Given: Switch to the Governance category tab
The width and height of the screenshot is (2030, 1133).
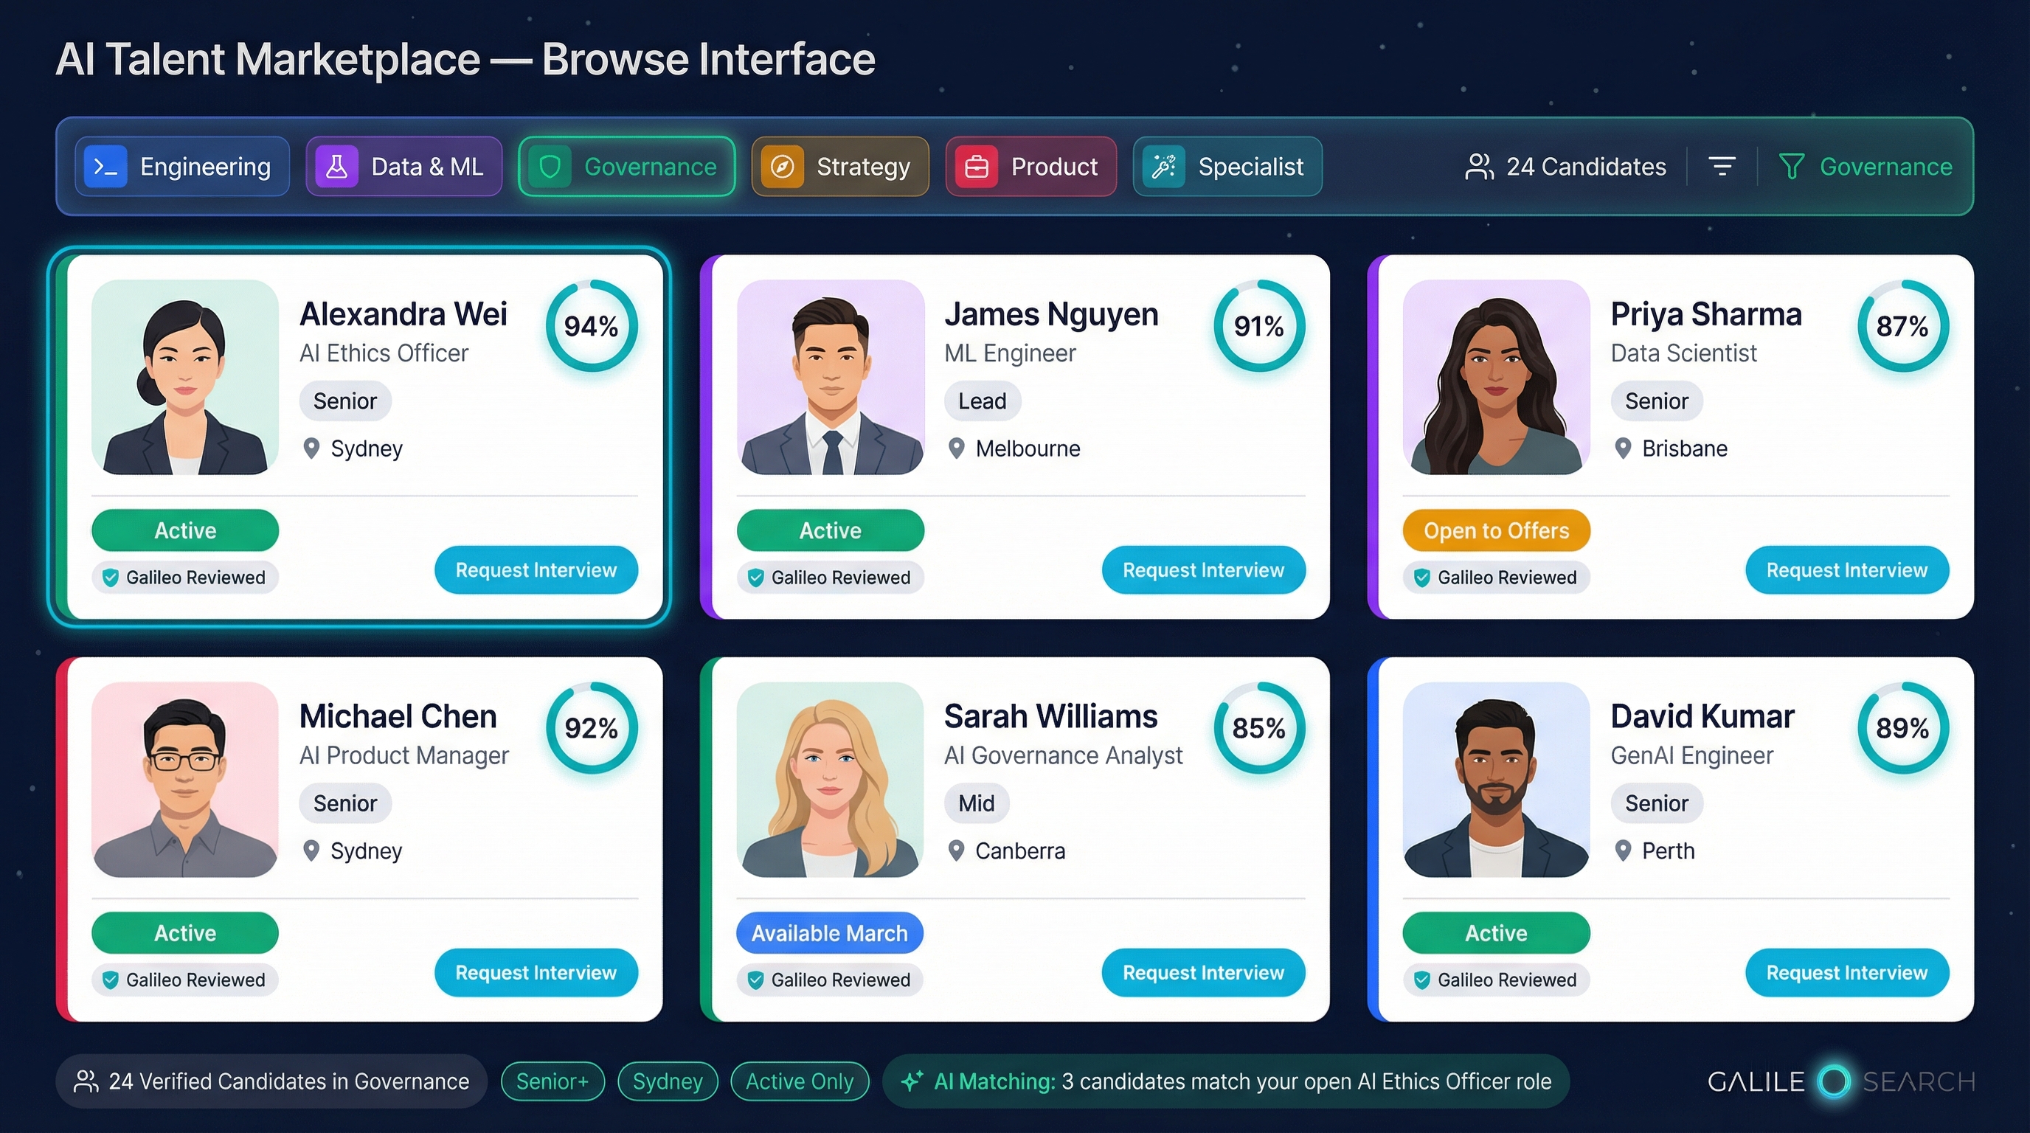Looking at the screenshot, I should pos(626,166).
